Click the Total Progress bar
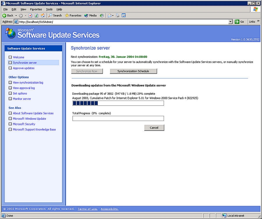This screenshot has height=219, width=262. [x=118, y=118]
